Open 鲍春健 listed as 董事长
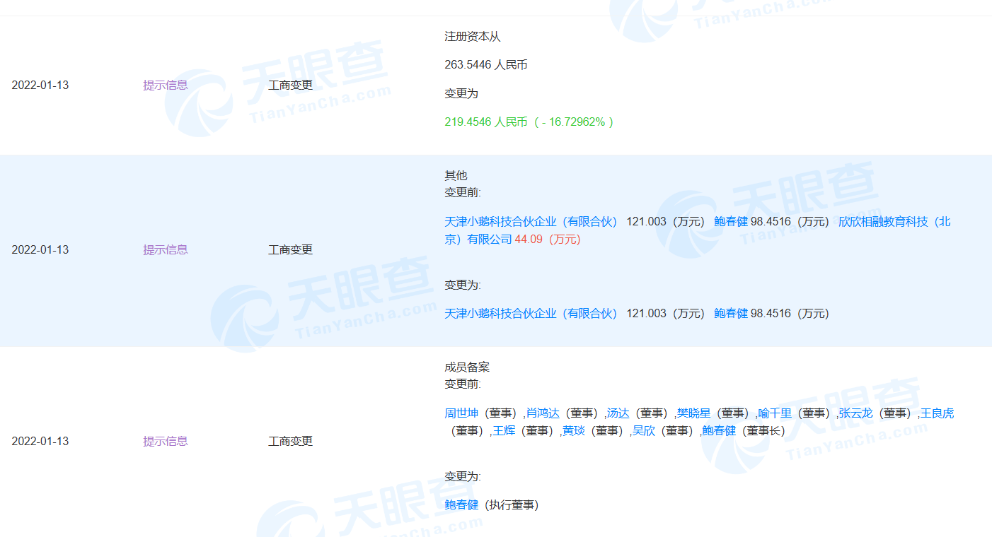992x537 pixels. (719, 431)
